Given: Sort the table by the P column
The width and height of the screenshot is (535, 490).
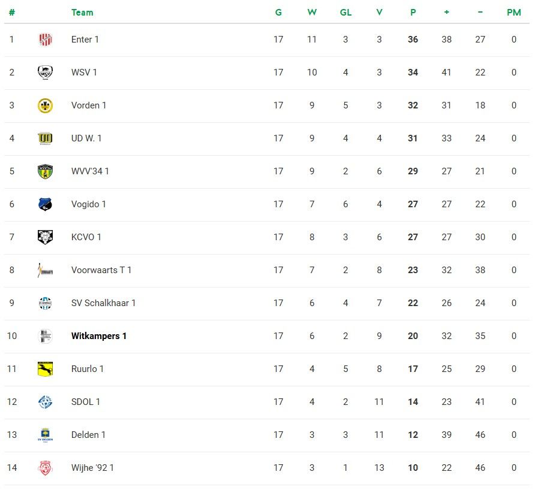Looking at the screenshot, I should (x=413, y=12).
